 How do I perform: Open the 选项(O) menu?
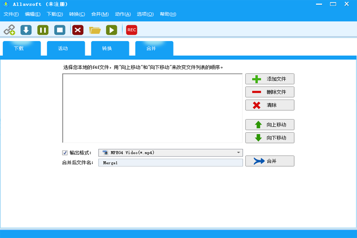point(145,14)
